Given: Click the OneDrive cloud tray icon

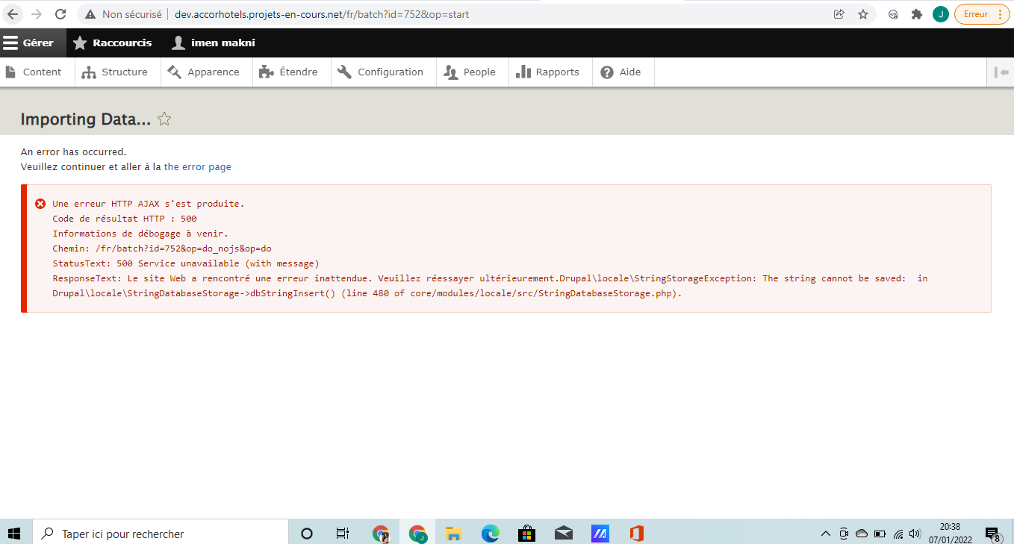Looking at the screenshot, I should tap(861, 533).
